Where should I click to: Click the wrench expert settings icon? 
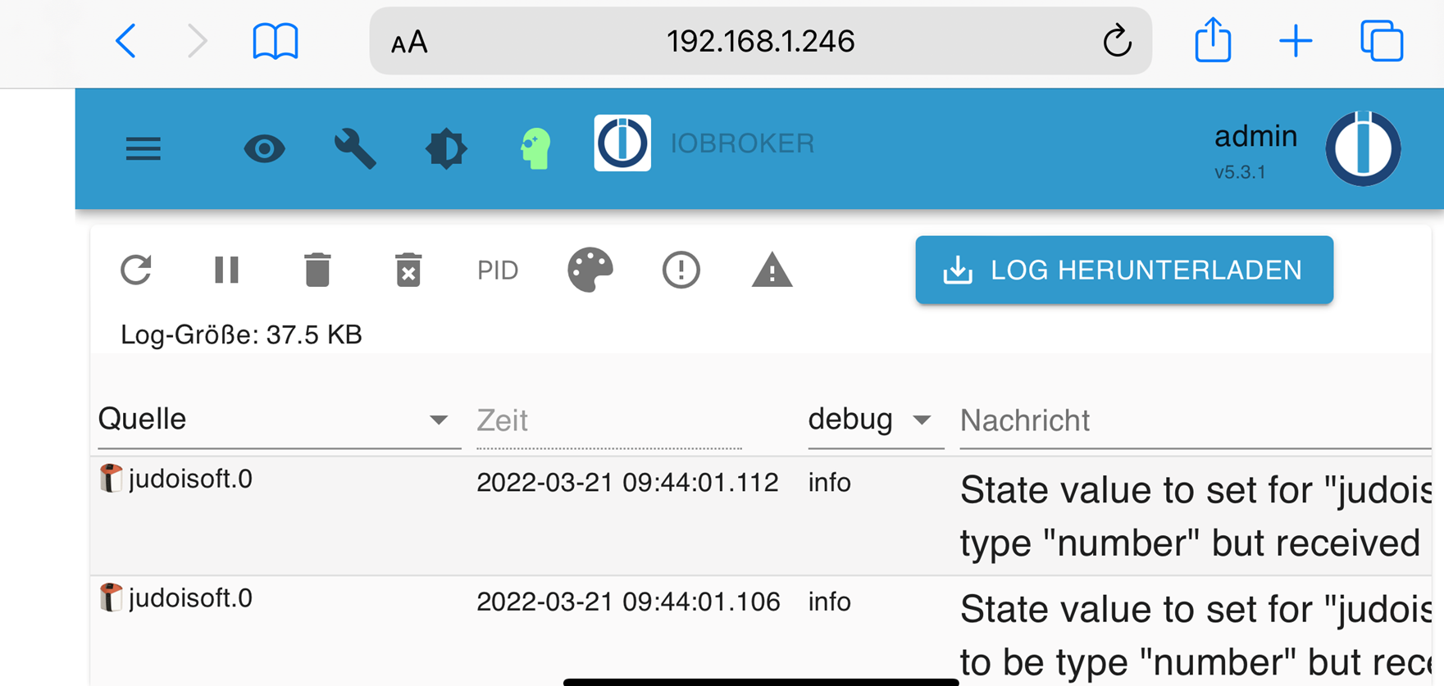[355, 149]
